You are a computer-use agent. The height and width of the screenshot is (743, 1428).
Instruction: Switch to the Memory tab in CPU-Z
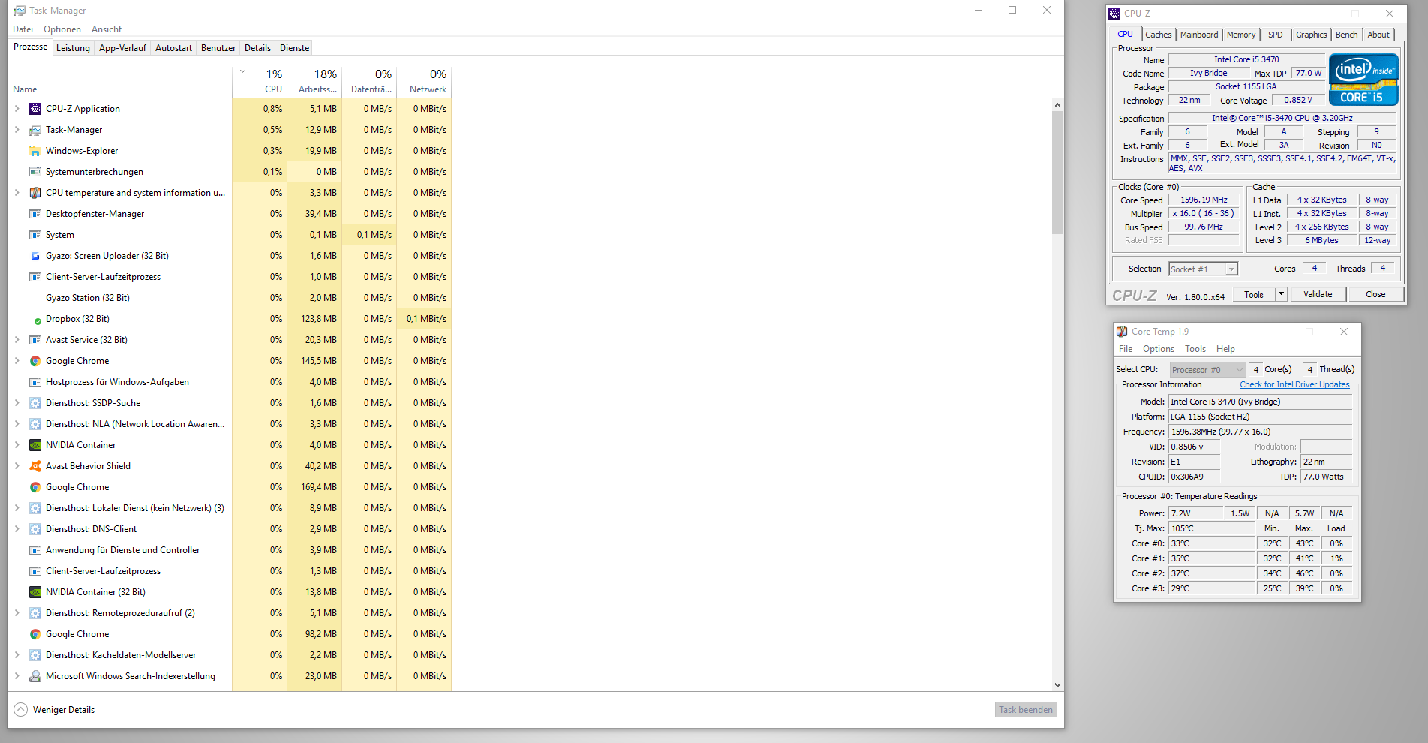click(x=1241, y=35)
